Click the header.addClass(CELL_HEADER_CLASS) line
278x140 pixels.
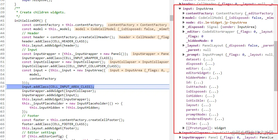55,42
